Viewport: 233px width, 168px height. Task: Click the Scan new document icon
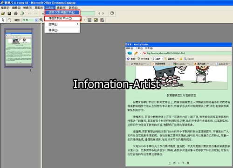(x=22, y=14)
